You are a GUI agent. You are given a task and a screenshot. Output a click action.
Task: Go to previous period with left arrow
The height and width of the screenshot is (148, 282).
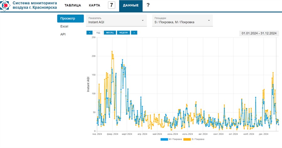coord(90,32)
